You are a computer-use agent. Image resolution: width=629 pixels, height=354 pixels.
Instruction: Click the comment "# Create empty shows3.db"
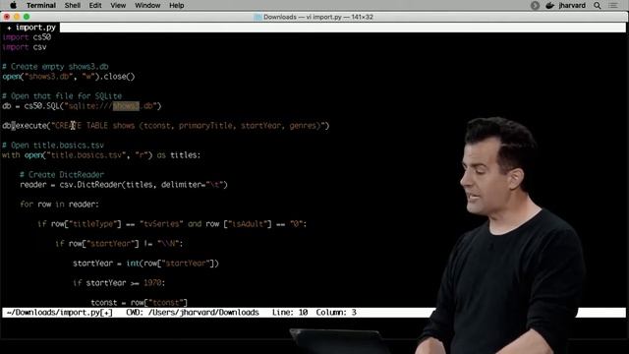(x=55, y=67)
